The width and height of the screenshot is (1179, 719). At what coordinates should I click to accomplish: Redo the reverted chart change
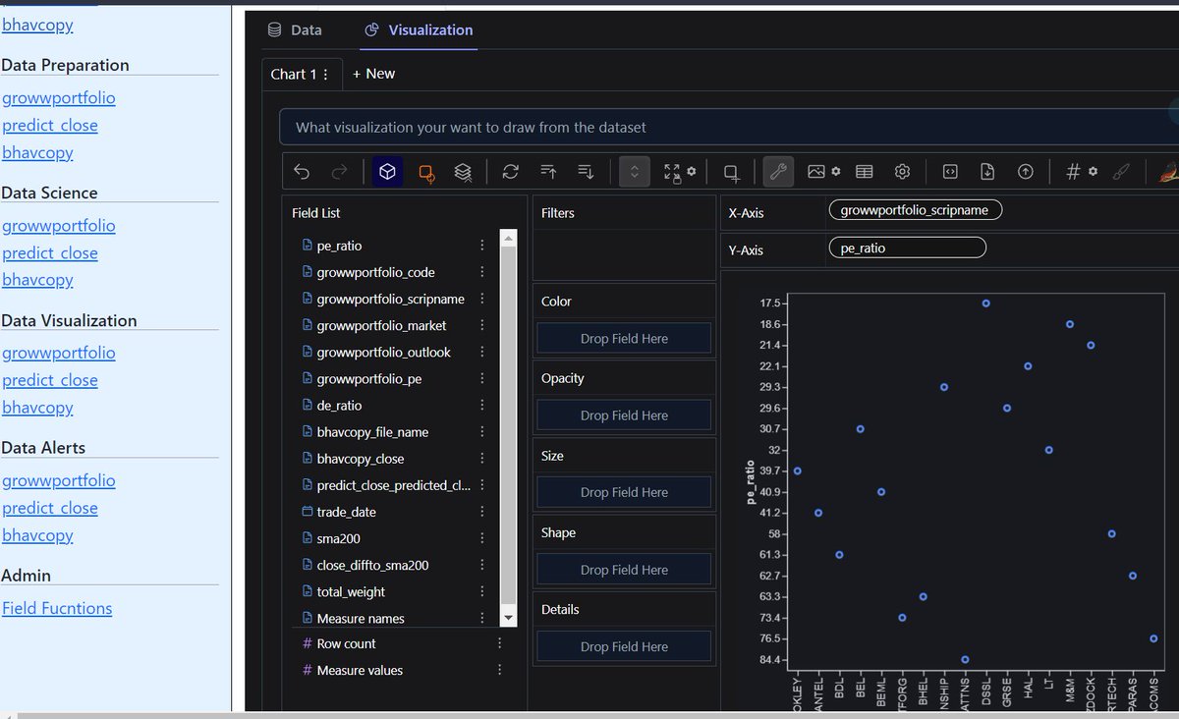coord(339,172)
